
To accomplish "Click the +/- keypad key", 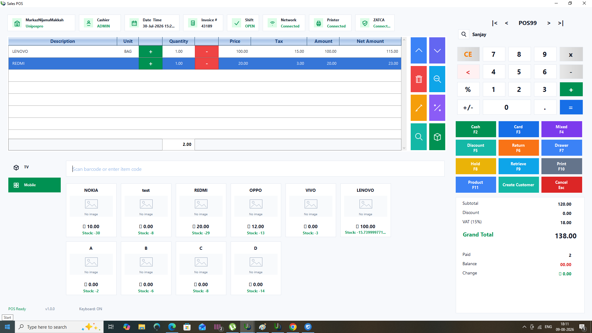I will [x=468, y=107].
